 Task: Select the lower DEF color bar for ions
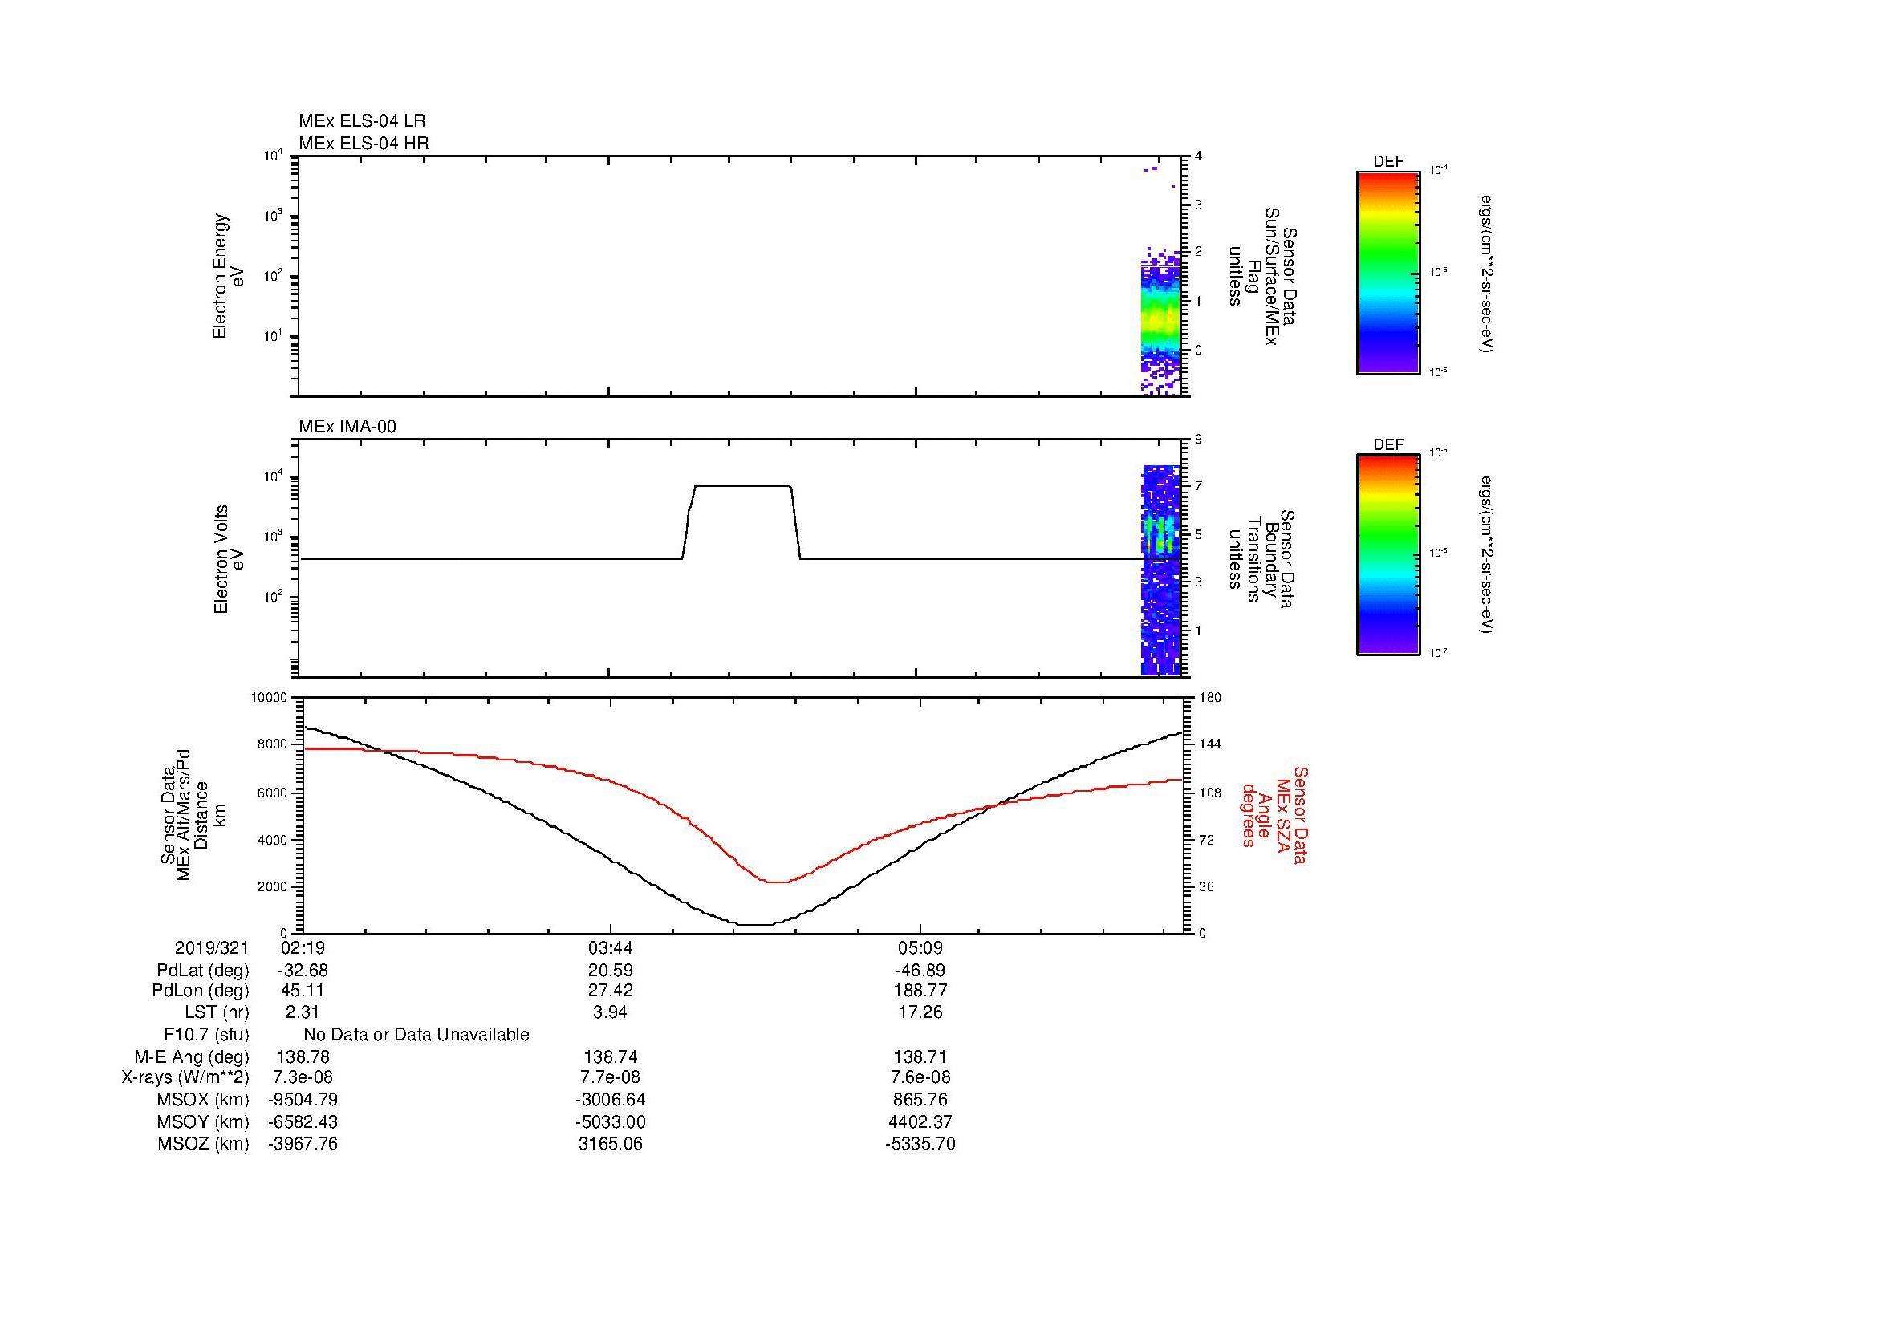point(1388,555)
